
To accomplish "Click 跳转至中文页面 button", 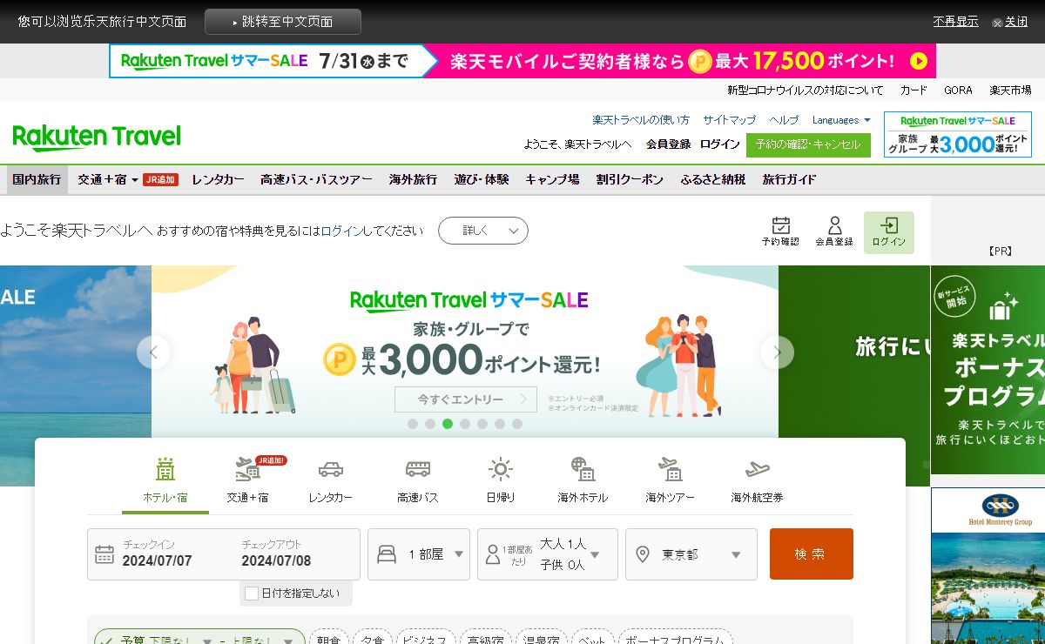I will pos(283,22).
